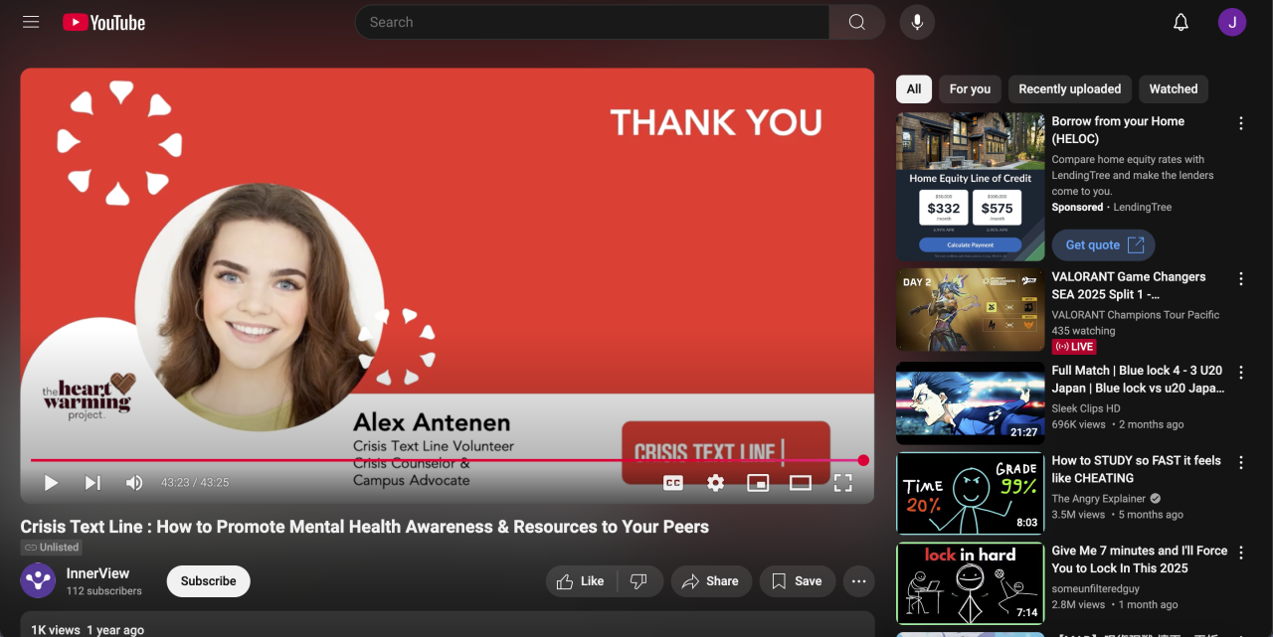The image size is (1273, 637).
Task: Click the Unlisted badge
Action: (x=52, y=548)
